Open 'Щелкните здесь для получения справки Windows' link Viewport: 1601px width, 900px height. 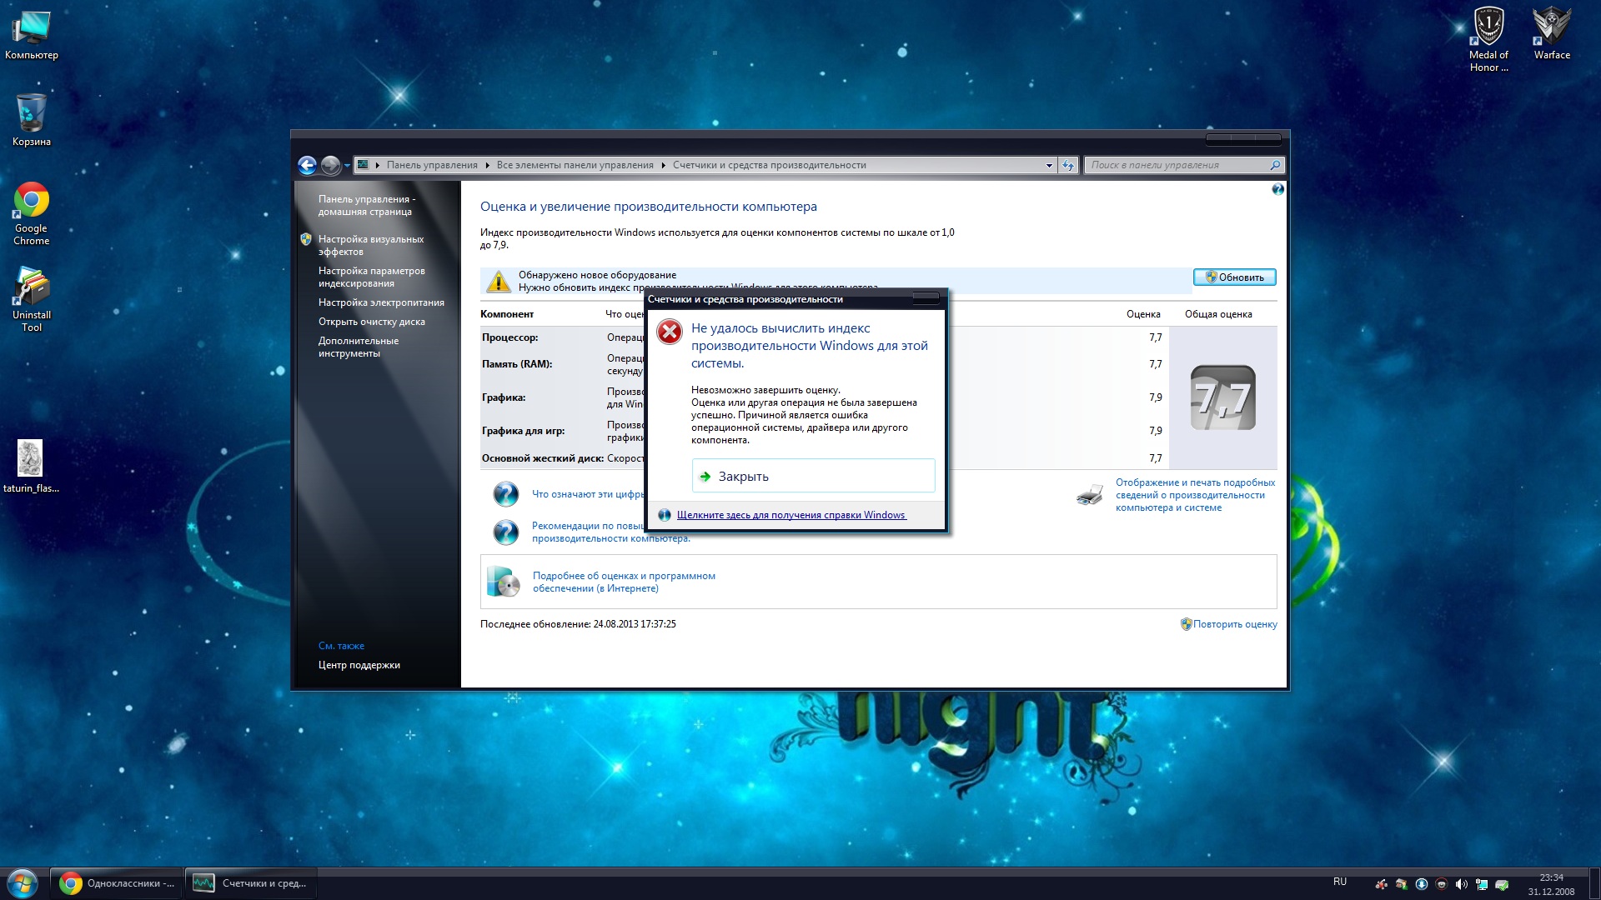790,515
